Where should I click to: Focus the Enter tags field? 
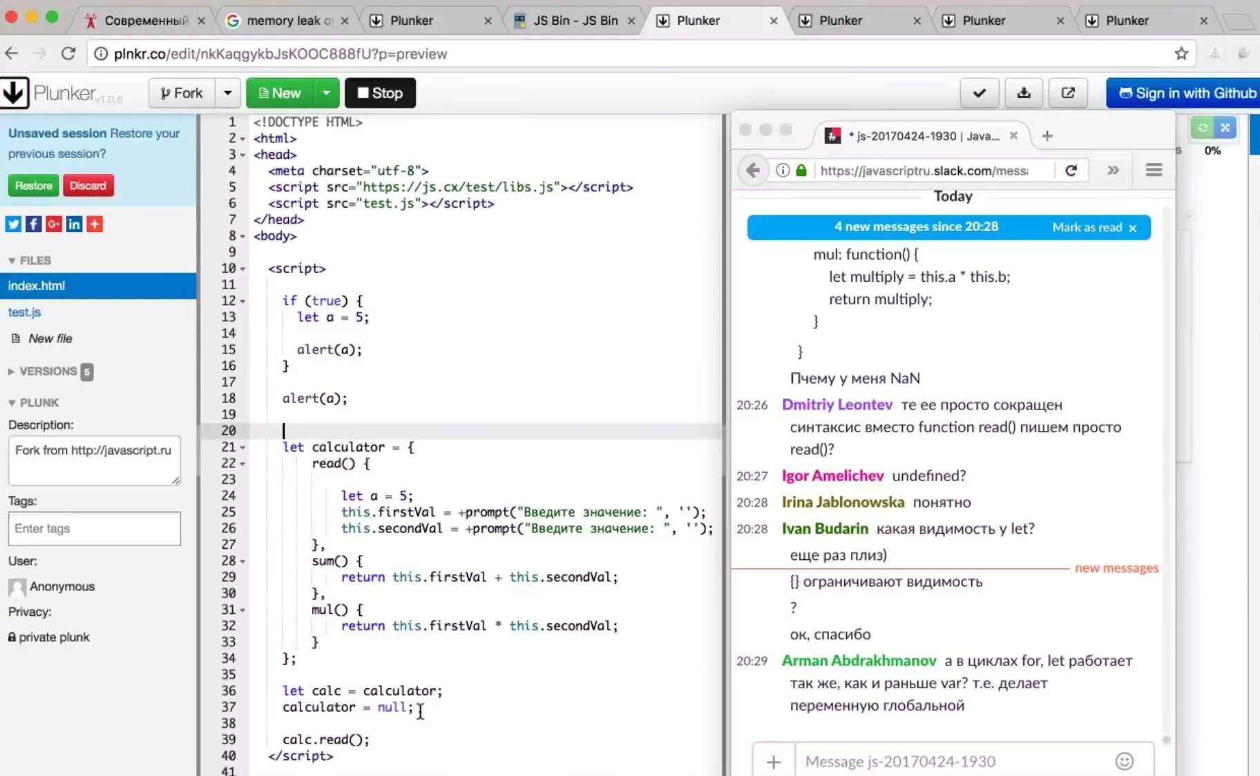point(95,529)
